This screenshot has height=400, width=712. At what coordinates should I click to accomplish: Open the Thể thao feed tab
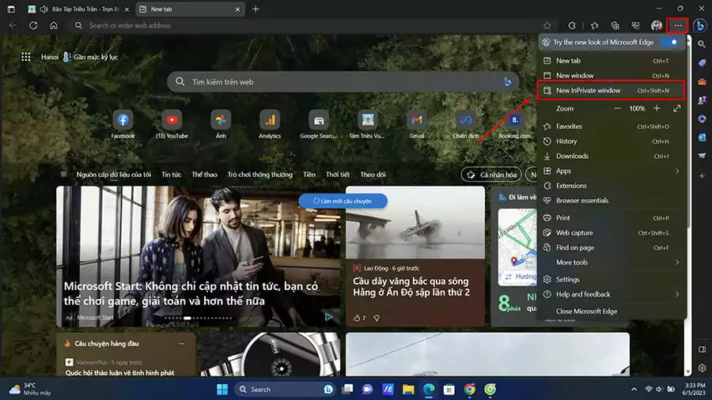point(204,174)
